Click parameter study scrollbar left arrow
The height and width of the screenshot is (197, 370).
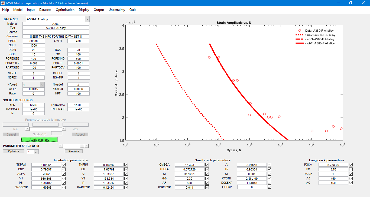click(x=27, y=129)
